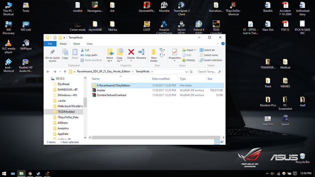Click the Paste icon in the ribbon
This screenshot has height=177, width=315.
pos(75,54)
